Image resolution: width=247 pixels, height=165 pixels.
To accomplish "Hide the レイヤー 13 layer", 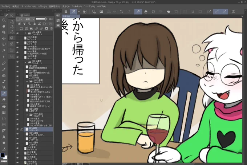I will pyautogui.click(x=17, y=162).
